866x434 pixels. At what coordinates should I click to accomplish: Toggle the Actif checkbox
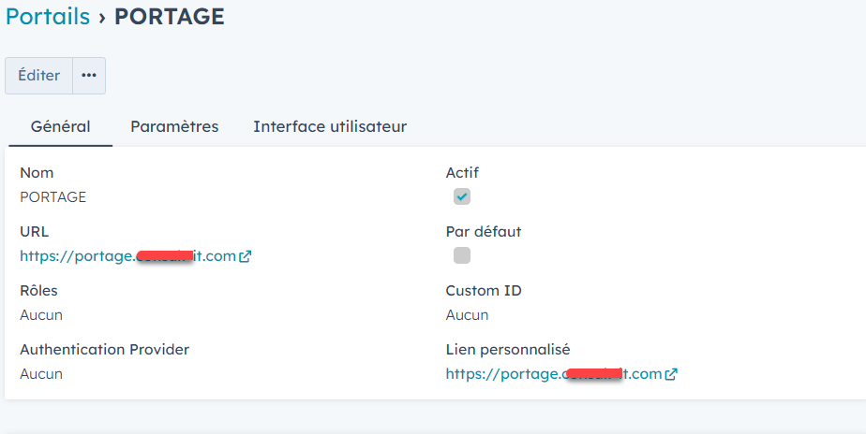[462, 196]
